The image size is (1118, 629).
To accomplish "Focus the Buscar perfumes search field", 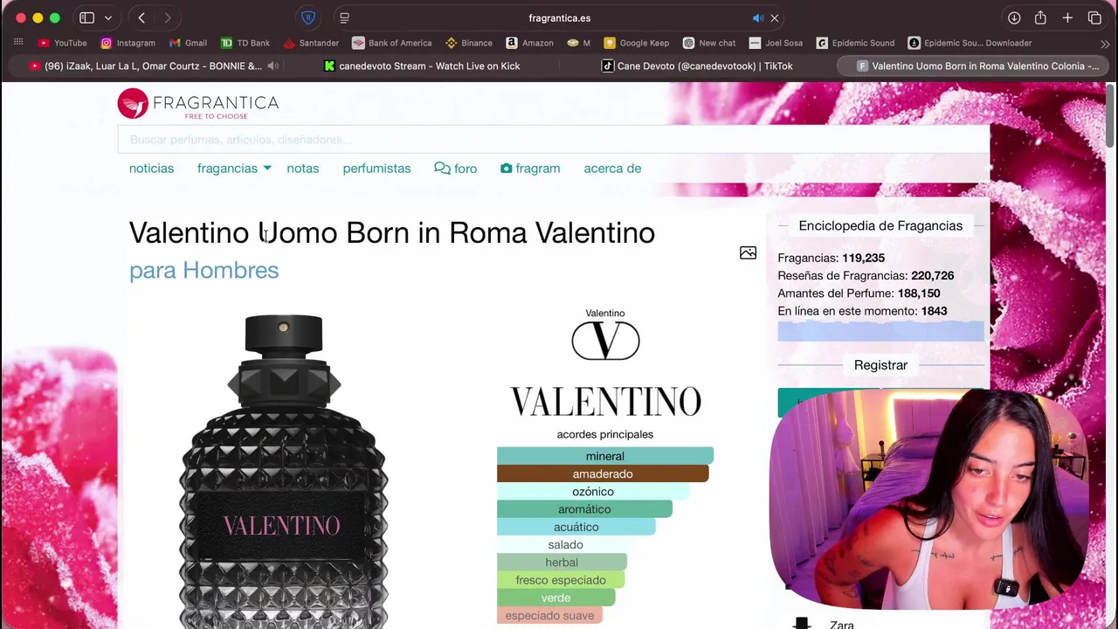I will (554, 140).
